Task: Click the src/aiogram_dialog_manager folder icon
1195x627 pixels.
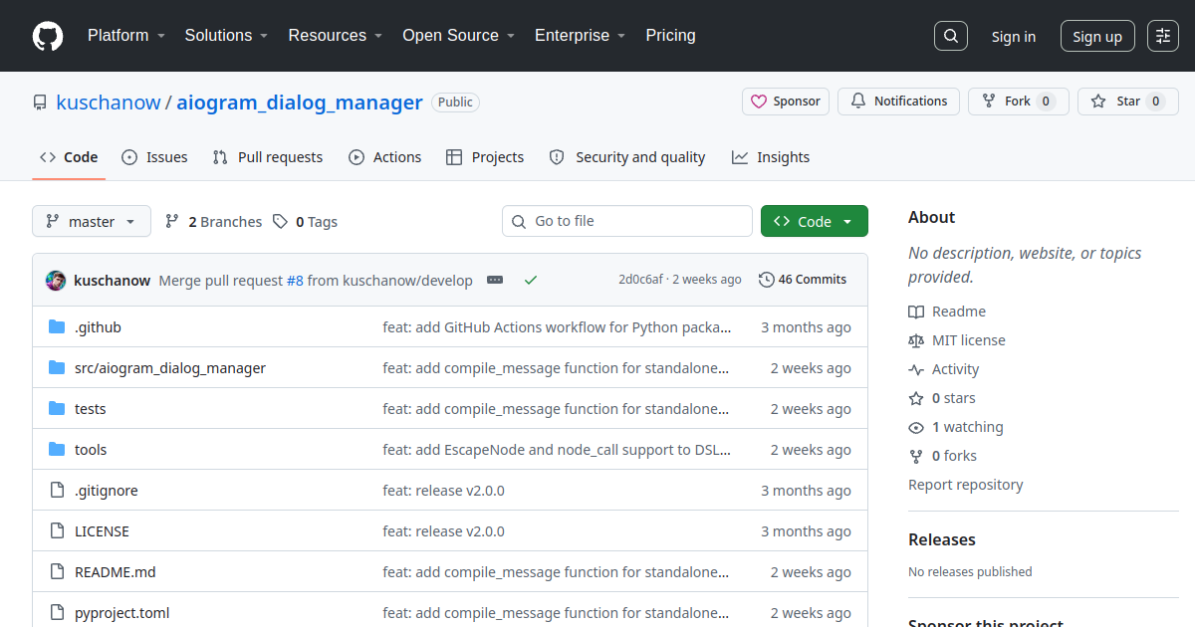Action: [57, 368]
